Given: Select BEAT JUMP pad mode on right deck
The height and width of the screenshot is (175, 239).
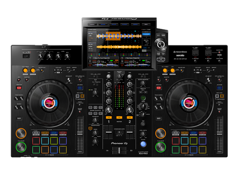Looking at the screenshot, I should [x=202, y=133].
